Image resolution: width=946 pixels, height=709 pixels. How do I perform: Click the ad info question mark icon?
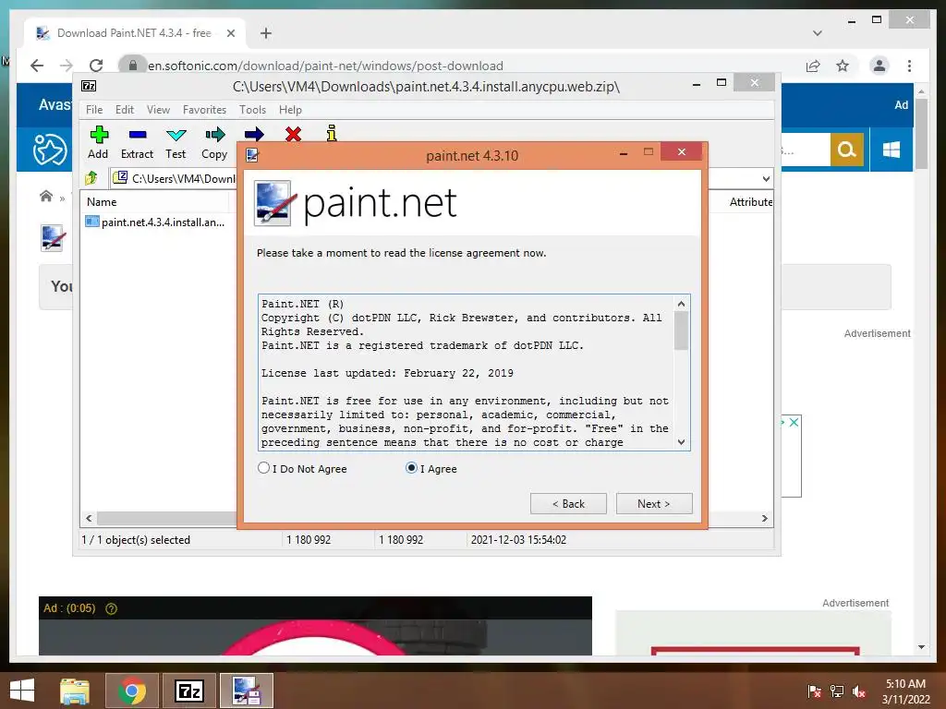point(111,608)
